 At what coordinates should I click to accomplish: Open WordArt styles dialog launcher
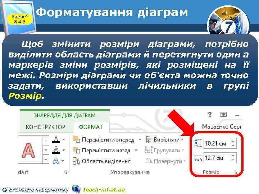[65, 172]
